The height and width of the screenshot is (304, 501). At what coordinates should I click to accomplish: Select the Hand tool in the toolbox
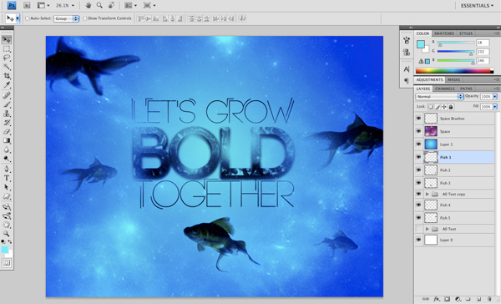7,225
